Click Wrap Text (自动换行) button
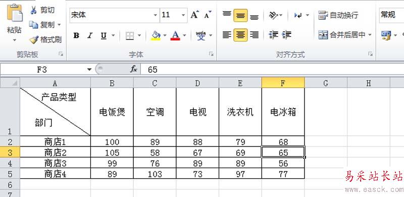Image resolution: width=404 pixels, height=197 pixels. coord(338,15)
